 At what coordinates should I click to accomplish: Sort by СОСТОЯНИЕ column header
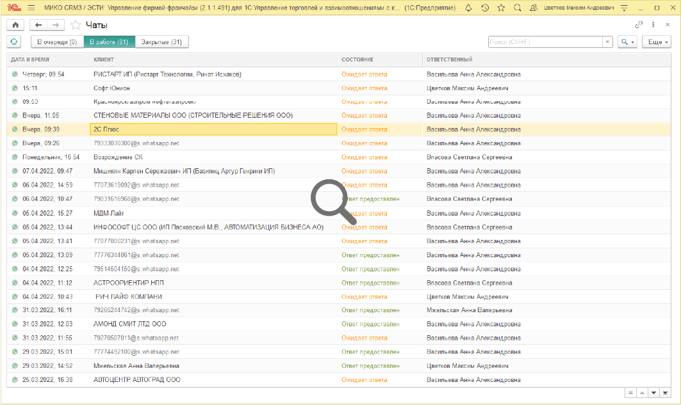click(x=380, y=60)
